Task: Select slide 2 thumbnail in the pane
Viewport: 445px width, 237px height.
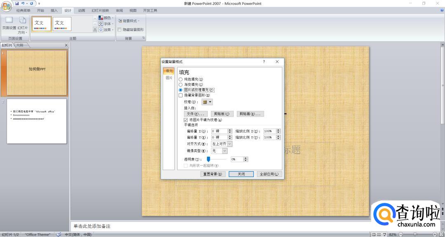Action: pyautogui.click(x=37, y=121)
